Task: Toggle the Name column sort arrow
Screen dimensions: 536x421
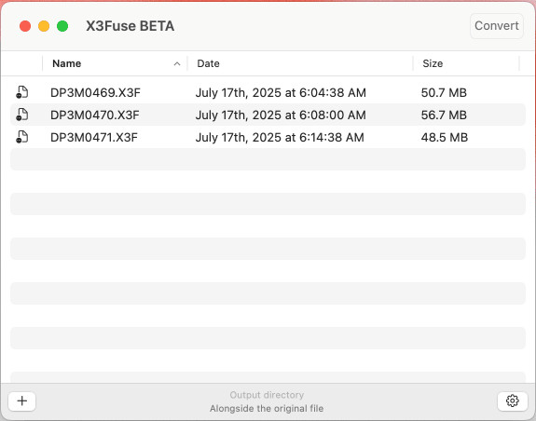Action: click(x=177, y=64)
